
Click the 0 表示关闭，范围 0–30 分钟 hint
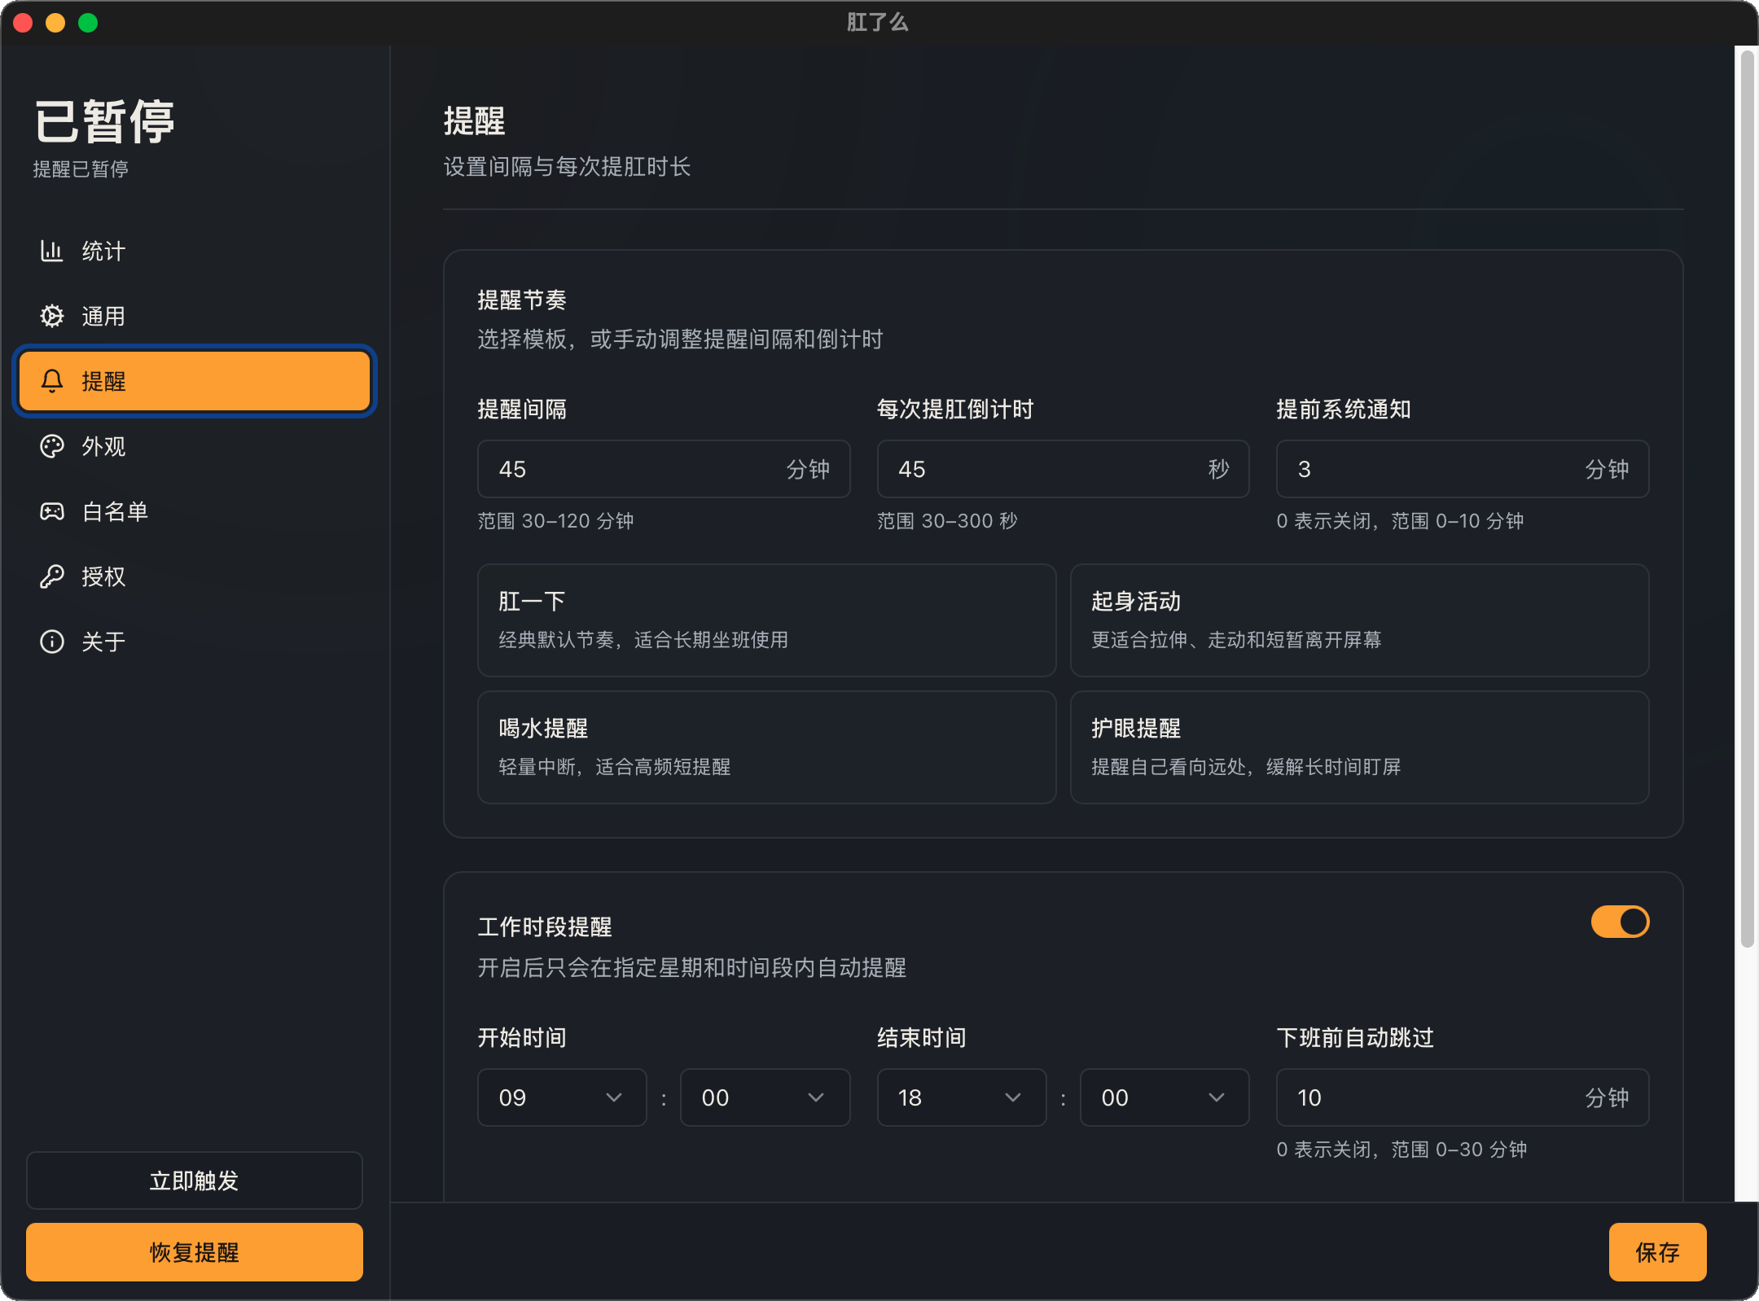pos(1401,1150)
